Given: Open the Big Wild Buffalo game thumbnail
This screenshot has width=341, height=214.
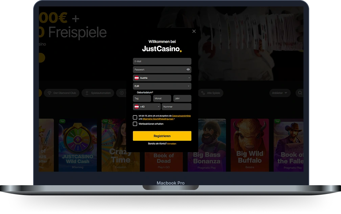Looking at the screenshot, I should click(x=250, y=145).
